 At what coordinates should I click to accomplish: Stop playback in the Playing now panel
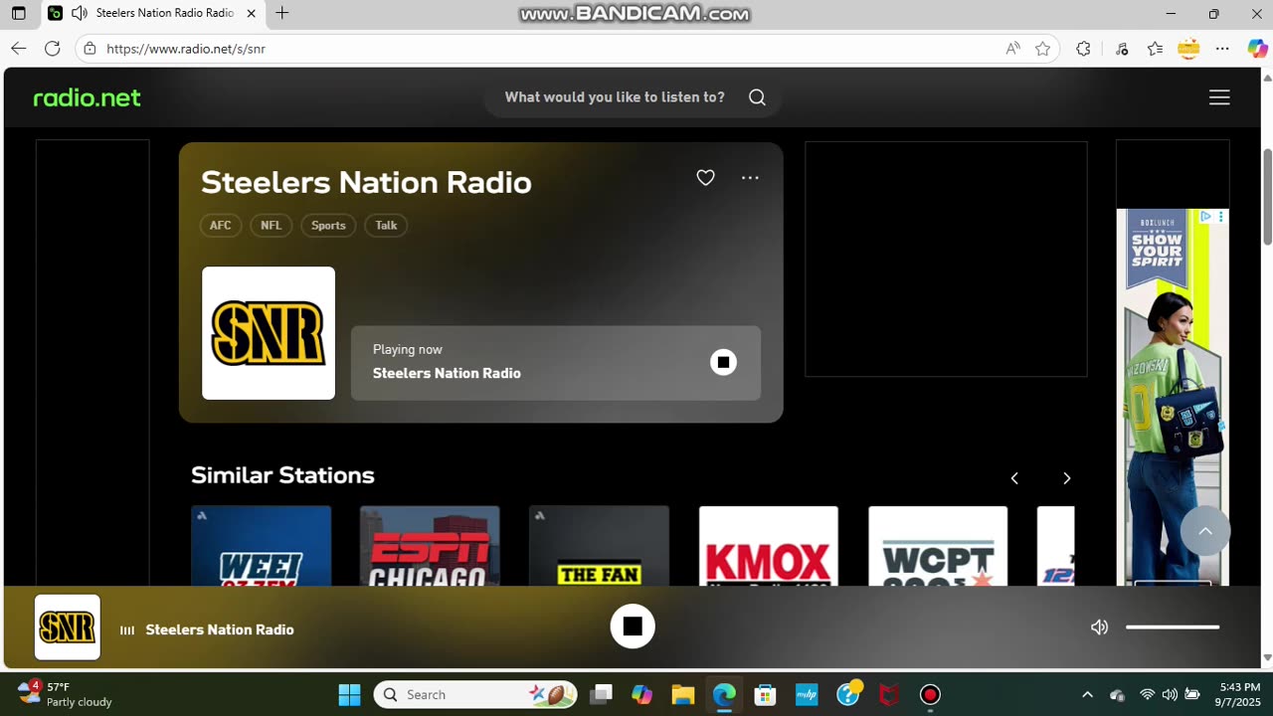[x=723, y=362]
